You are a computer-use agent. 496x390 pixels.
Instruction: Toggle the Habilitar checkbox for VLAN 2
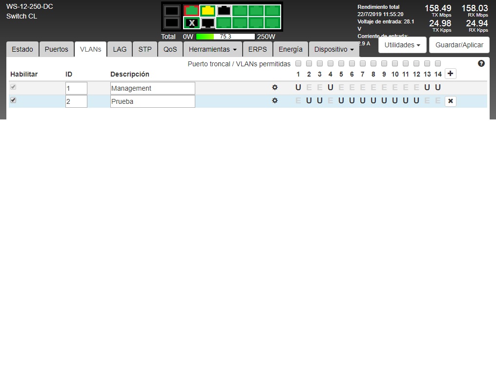(x=14, y=100)
